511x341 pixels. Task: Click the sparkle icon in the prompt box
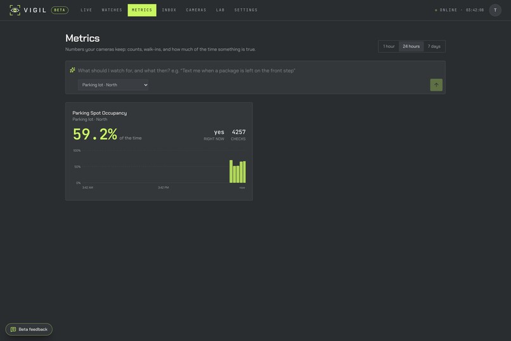pyautogui.click(x=72, y=70)
